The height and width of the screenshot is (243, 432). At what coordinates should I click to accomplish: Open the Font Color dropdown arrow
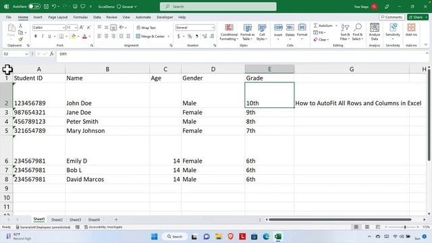click(90, 36)
